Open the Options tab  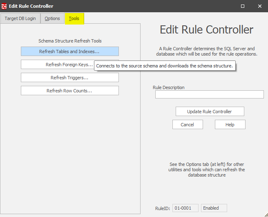(52, 18)
